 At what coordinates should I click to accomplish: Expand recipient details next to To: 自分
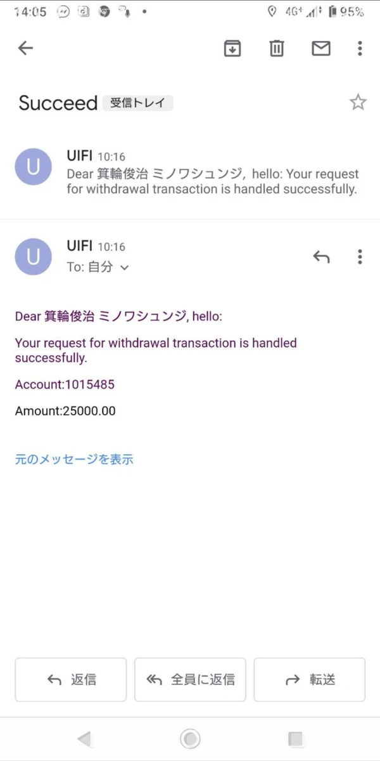[125, 268]
